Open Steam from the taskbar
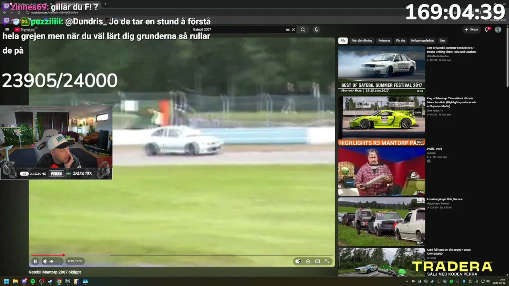The image size is (509, 286). tap(50, 282)
